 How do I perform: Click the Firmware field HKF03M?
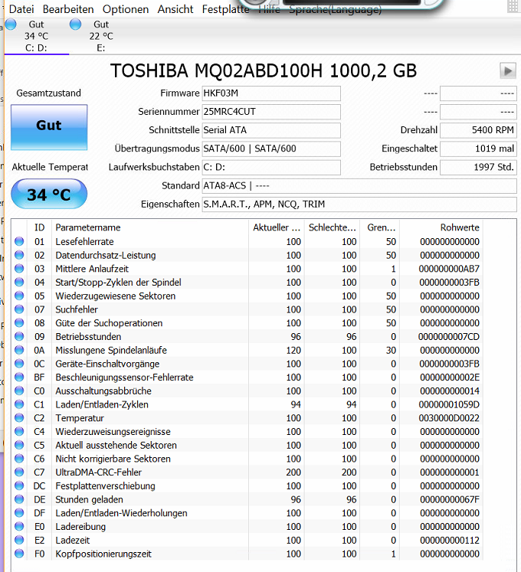[x=271, y=93]
